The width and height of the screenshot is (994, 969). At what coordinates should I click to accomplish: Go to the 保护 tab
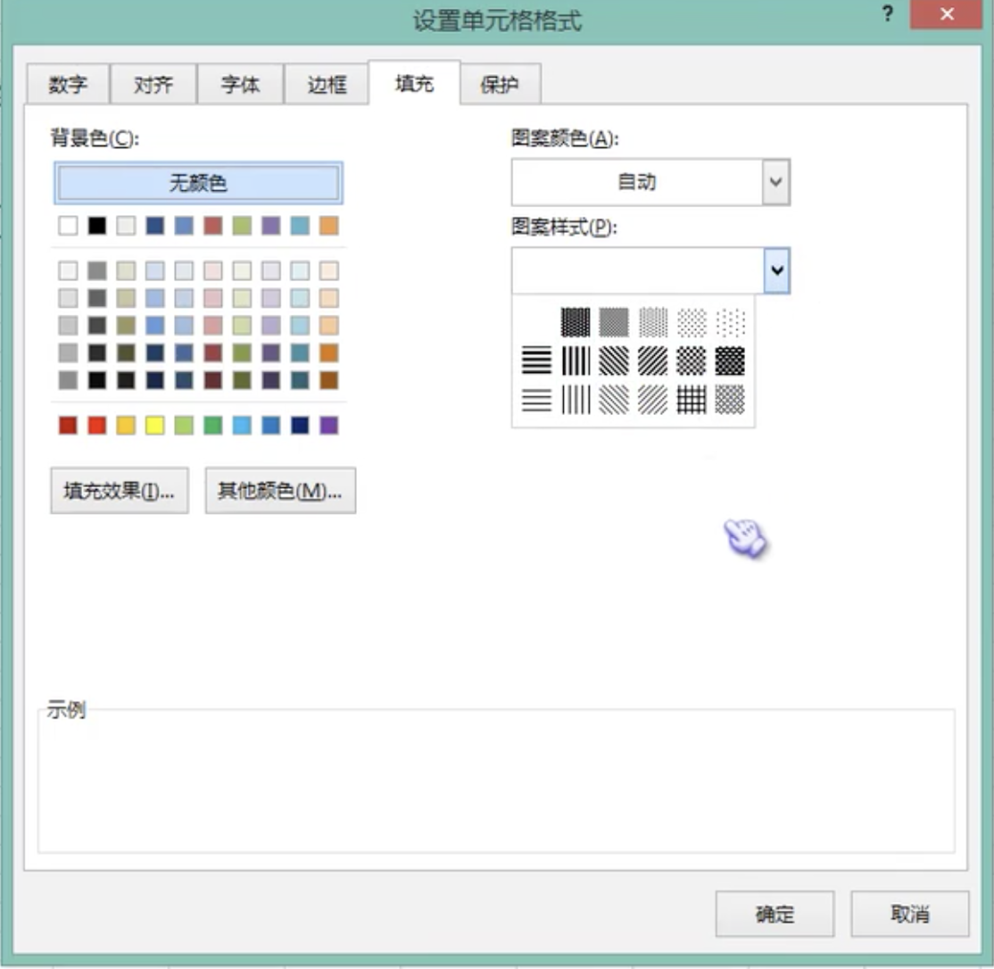pos(501,84)
